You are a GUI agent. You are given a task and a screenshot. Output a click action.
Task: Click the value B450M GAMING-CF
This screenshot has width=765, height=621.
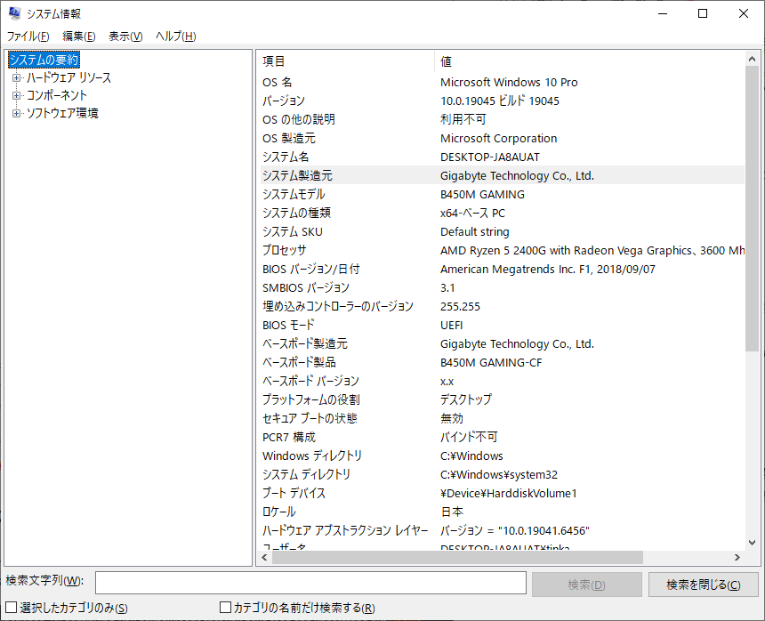tap(491, 362)
